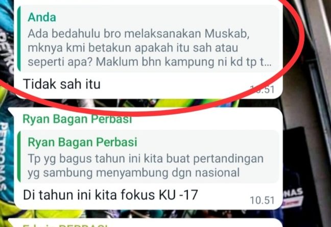331x227 pixels.
Task: Tap chat wallpaper between the two bubbles
Action: point(148,103)
